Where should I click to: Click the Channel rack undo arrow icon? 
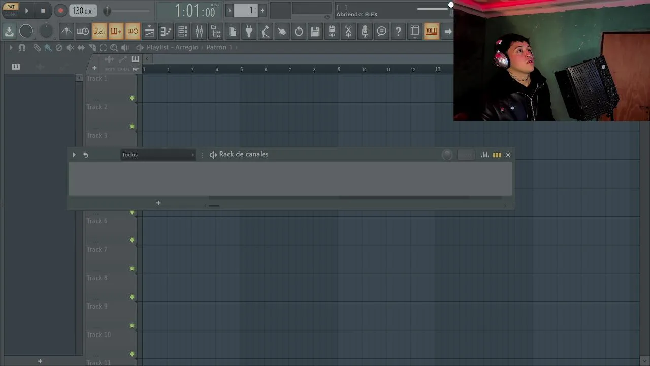tap(86, 155)
